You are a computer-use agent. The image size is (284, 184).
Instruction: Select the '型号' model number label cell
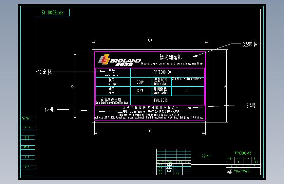coord(113,73)
